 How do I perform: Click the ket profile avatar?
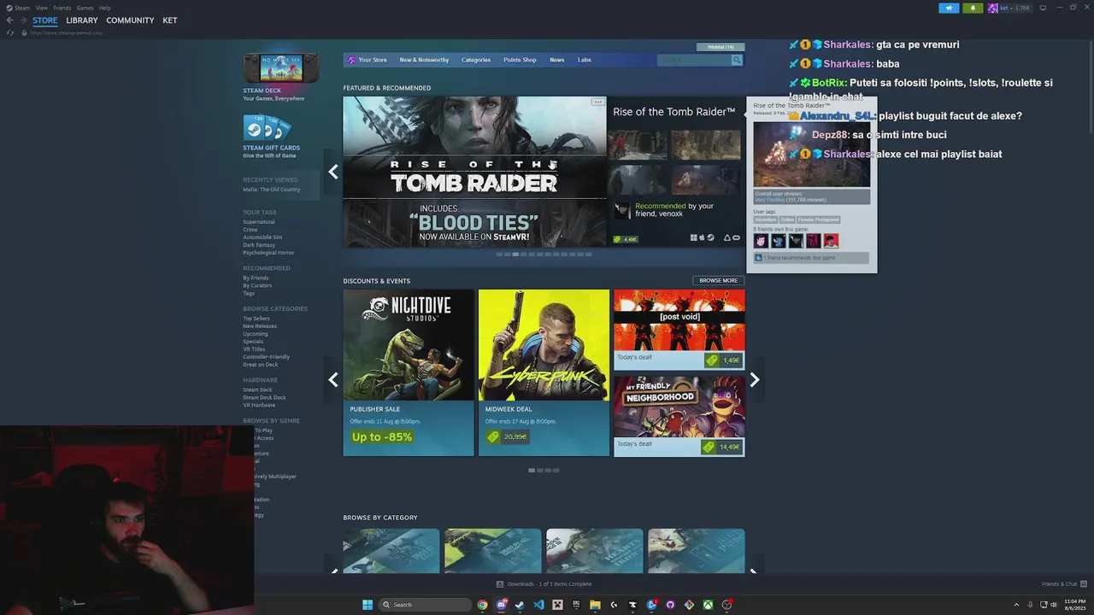pos(992,8)
